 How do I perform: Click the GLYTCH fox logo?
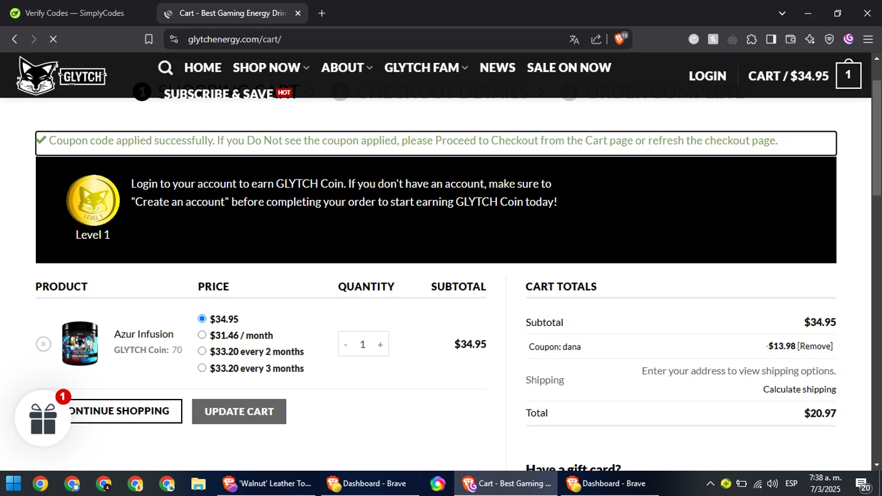pyautogui.click(x=62, y=75)
